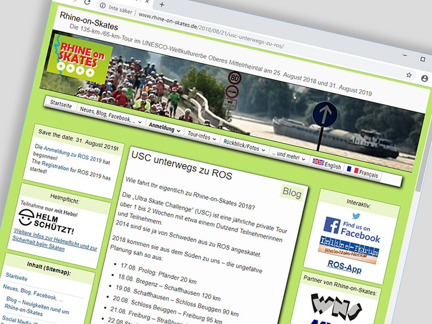Expand the Tour-Infos menu arrow
Image resolution: width=432 pixels, height=324 pixels.
pos(214,139)
